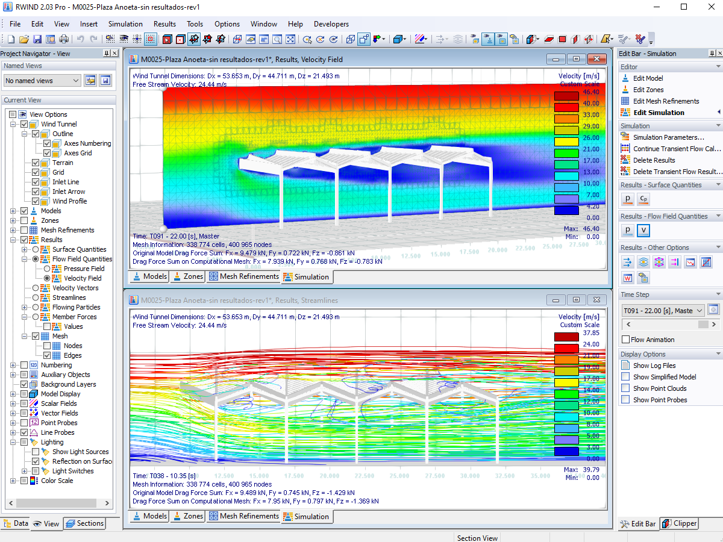Viewport: 723px width, 542px height.
Task: Open the Simulation menu
Action: (x=125, y=24)
